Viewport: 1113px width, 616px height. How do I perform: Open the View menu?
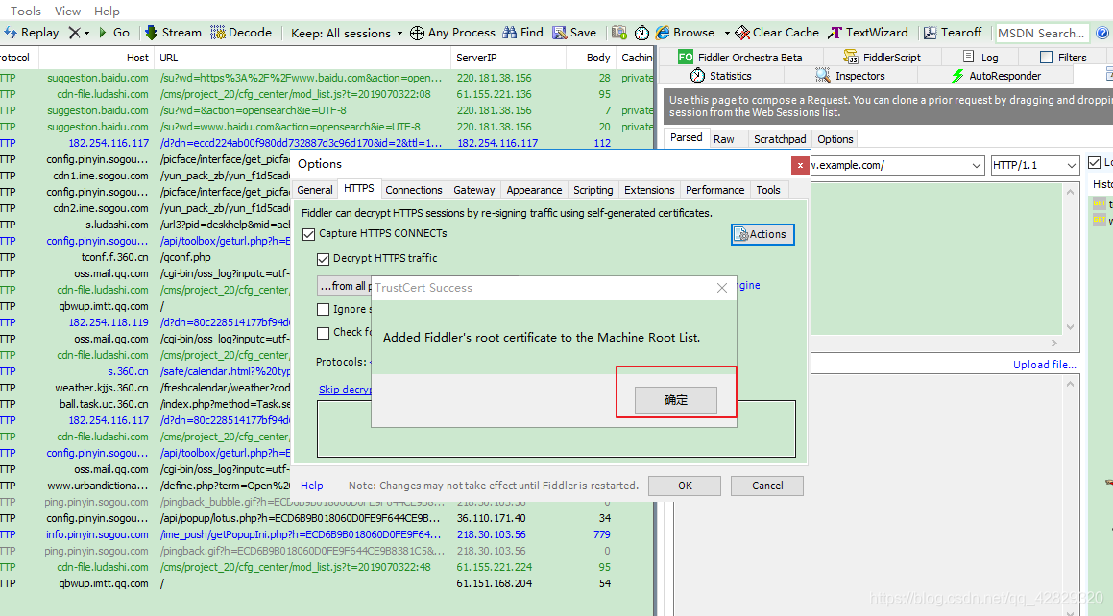[x=67, y=12]
